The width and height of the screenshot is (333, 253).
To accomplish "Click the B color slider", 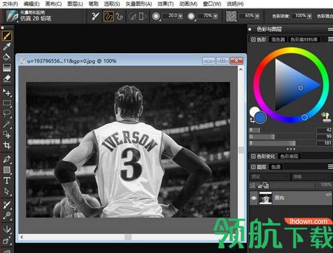I will (282, 143).
